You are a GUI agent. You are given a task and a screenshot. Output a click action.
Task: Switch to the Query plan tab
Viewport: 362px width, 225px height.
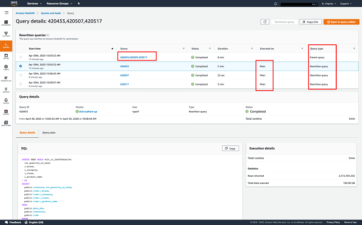coord(48,132)
